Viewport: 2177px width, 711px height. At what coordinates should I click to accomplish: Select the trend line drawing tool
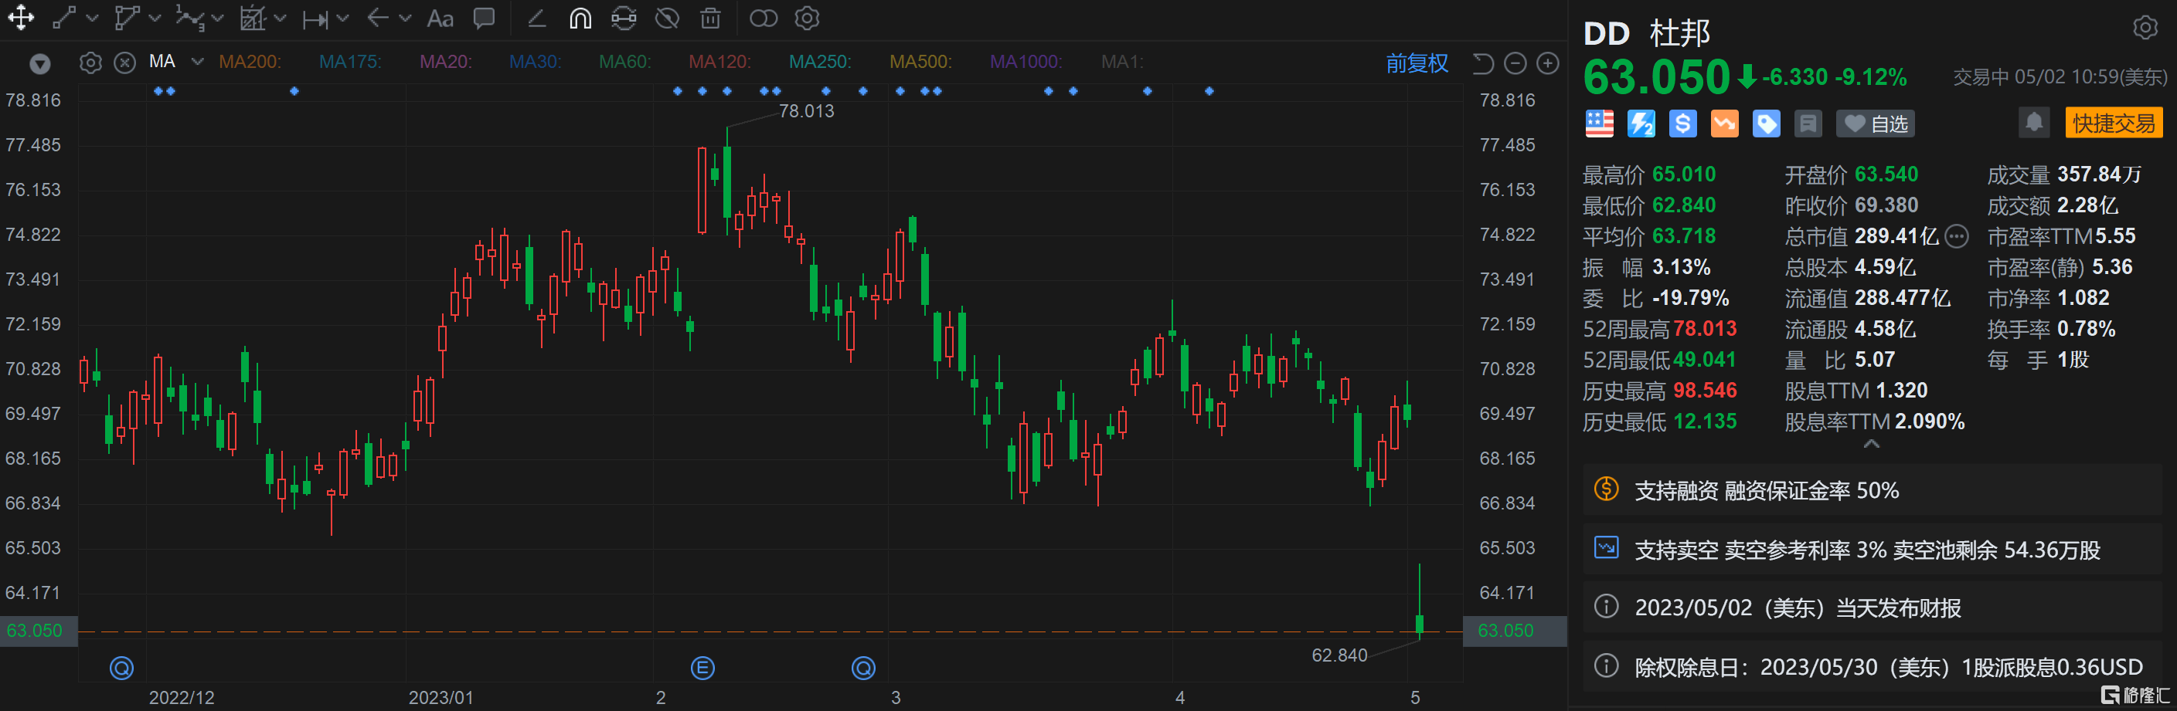click(x=63, y=18)
